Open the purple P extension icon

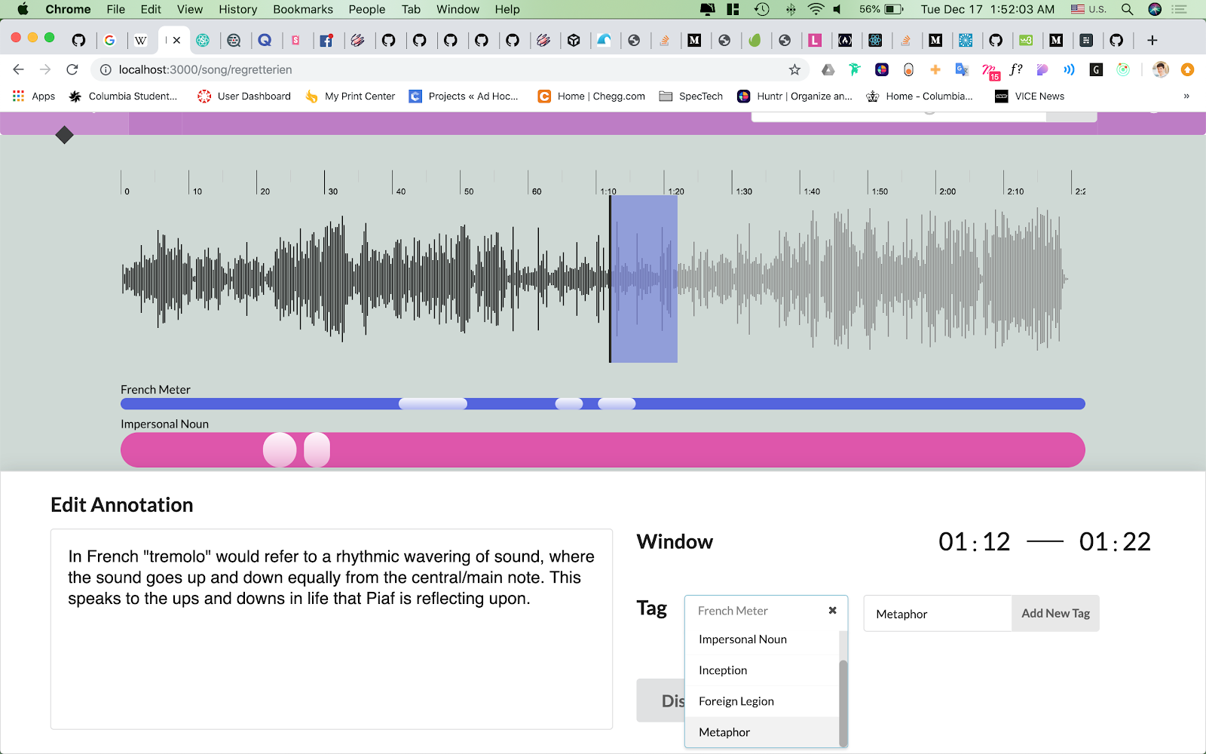click(x=1042, y=69)
